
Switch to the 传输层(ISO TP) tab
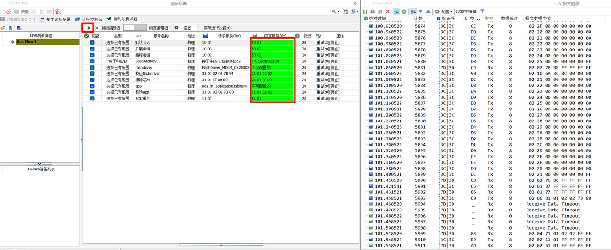click(x=18, y=20)
